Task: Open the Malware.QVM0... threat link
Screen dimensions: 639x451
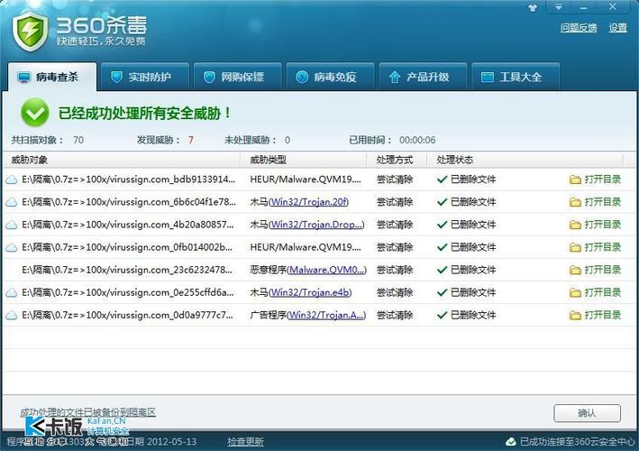Action: pos(327,270)
